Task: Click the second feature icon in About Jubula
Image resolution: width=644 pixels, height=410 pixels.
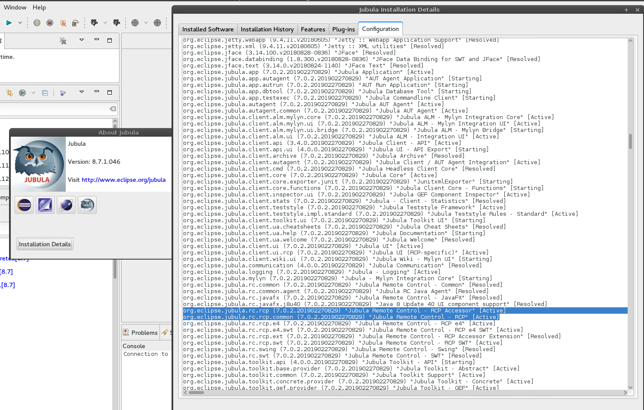Action: click(45, 205)
